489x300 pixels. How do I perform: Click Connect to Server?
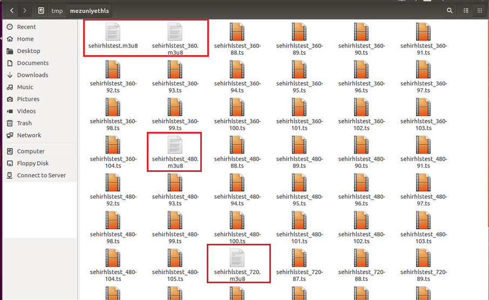(x=40, y=175)
